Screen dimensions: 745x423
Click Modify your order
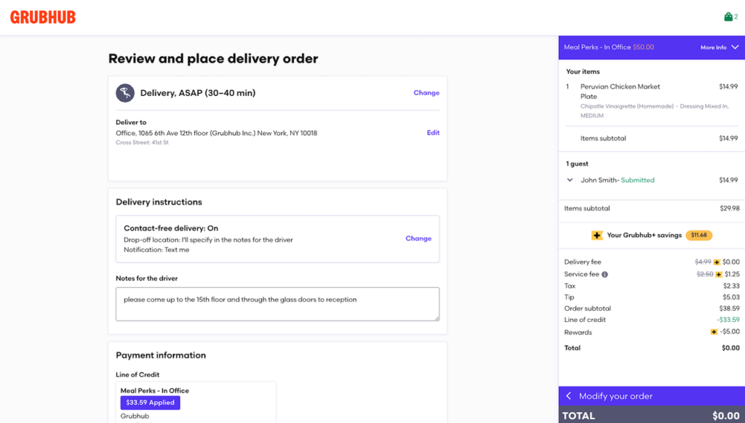615,396
